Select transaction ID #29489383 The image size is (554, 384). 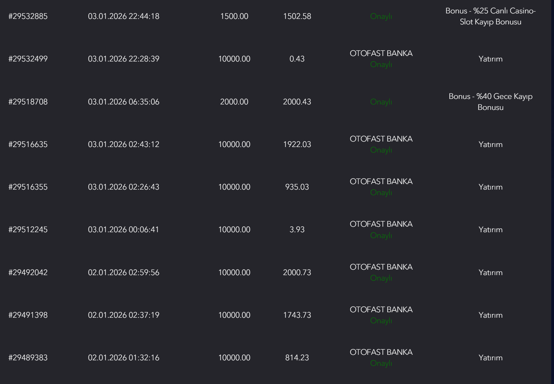(x=28, y=358)
